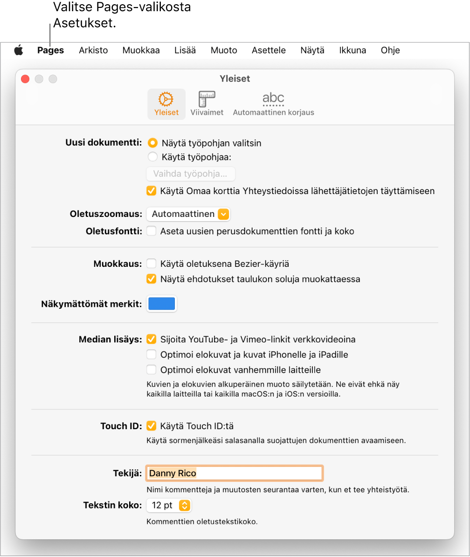The image size is (470, 557).
Task: Select the Yleiset gear icon tab
Action: pos(166,104)
